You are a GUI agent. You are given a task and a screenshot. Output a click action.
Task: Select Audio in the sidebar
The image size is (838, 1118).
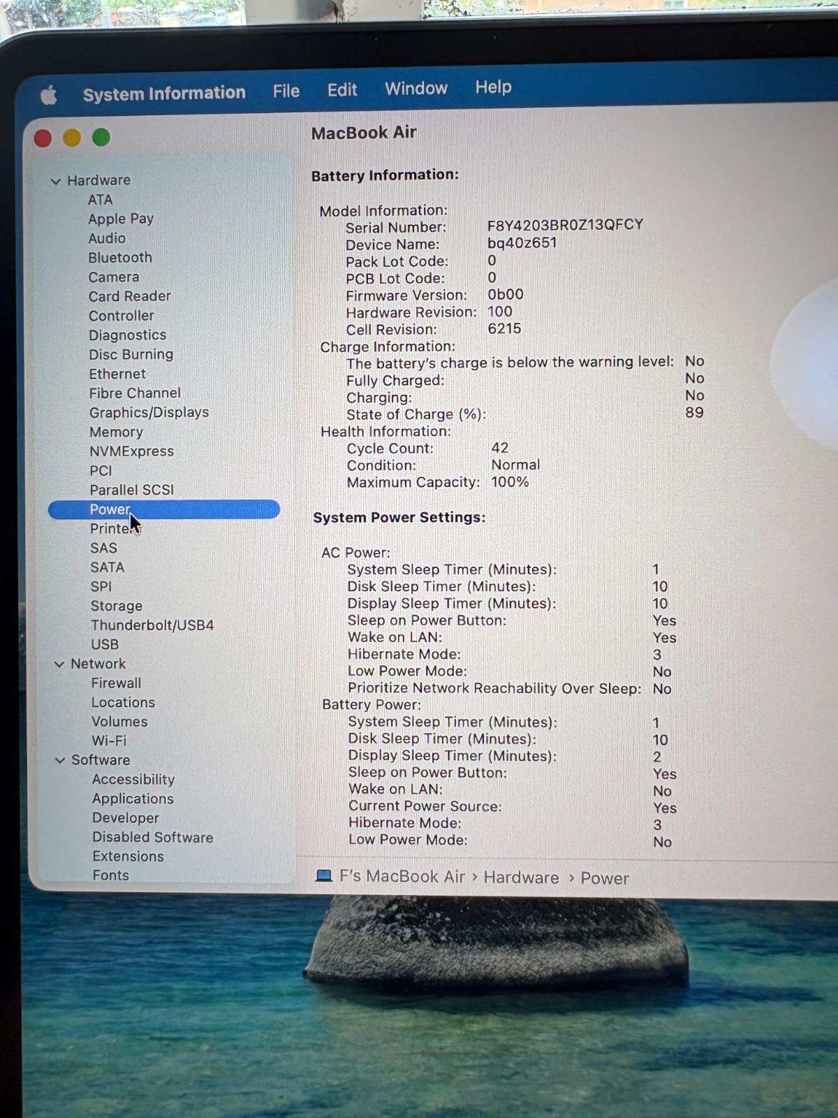point(107,238)
